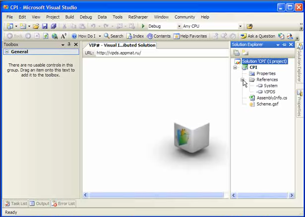Open the New Project dropdown arrow
The image size is (305, 217).
[16, 26]
